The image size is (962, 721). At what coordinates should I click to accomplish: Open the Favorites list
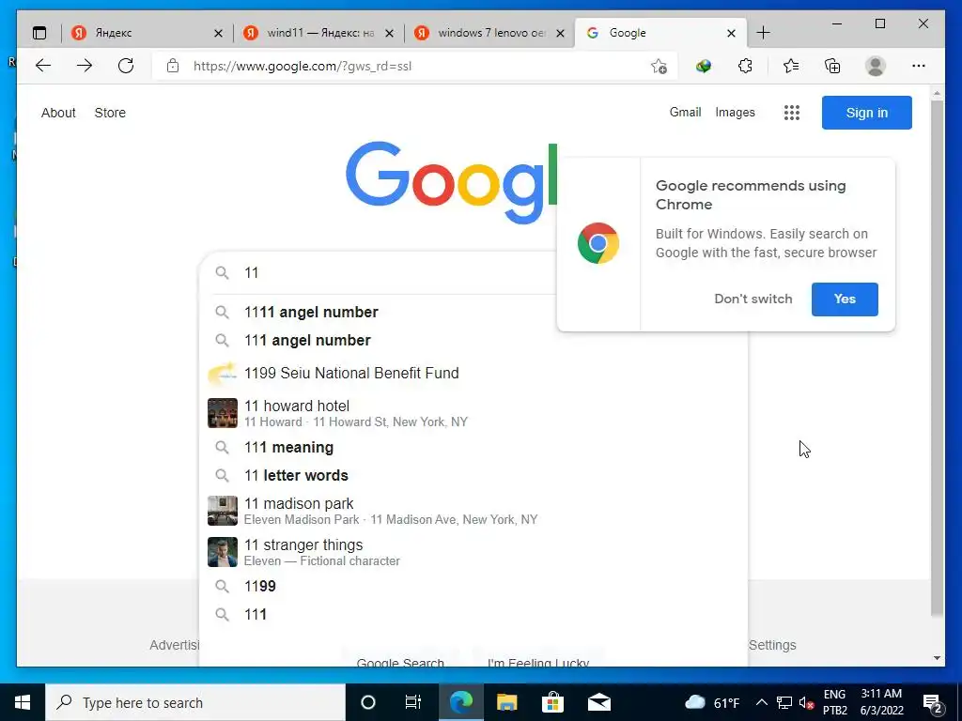tap(791, 66)
